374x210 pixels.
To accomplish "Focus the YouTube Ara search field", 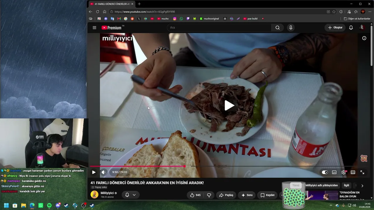I will (219, 28).
